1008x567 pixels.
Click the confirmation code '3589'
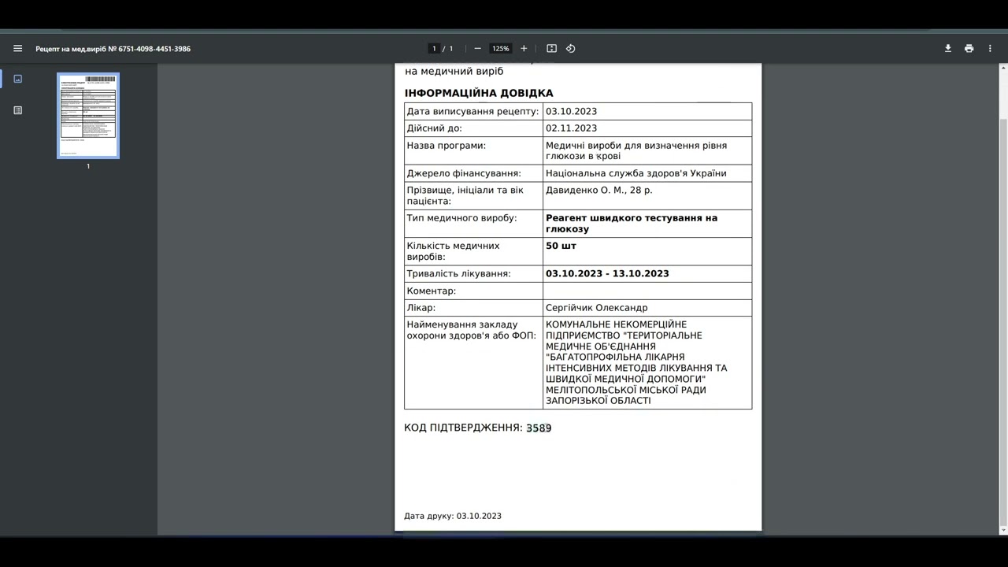tap(539, 428)
